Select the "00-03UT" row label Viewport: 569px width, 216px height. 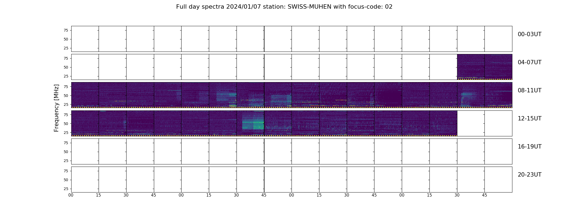[x=529, y=34]
